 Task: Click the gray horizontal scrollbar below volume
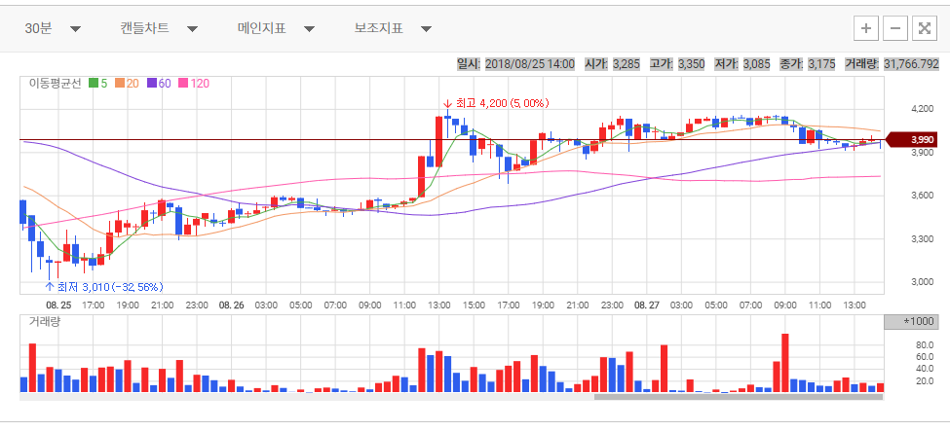click(x=738, y=396)
